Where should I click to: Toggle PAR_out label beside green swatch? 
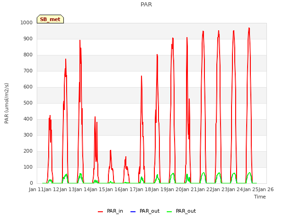click(x=186, y=211)
